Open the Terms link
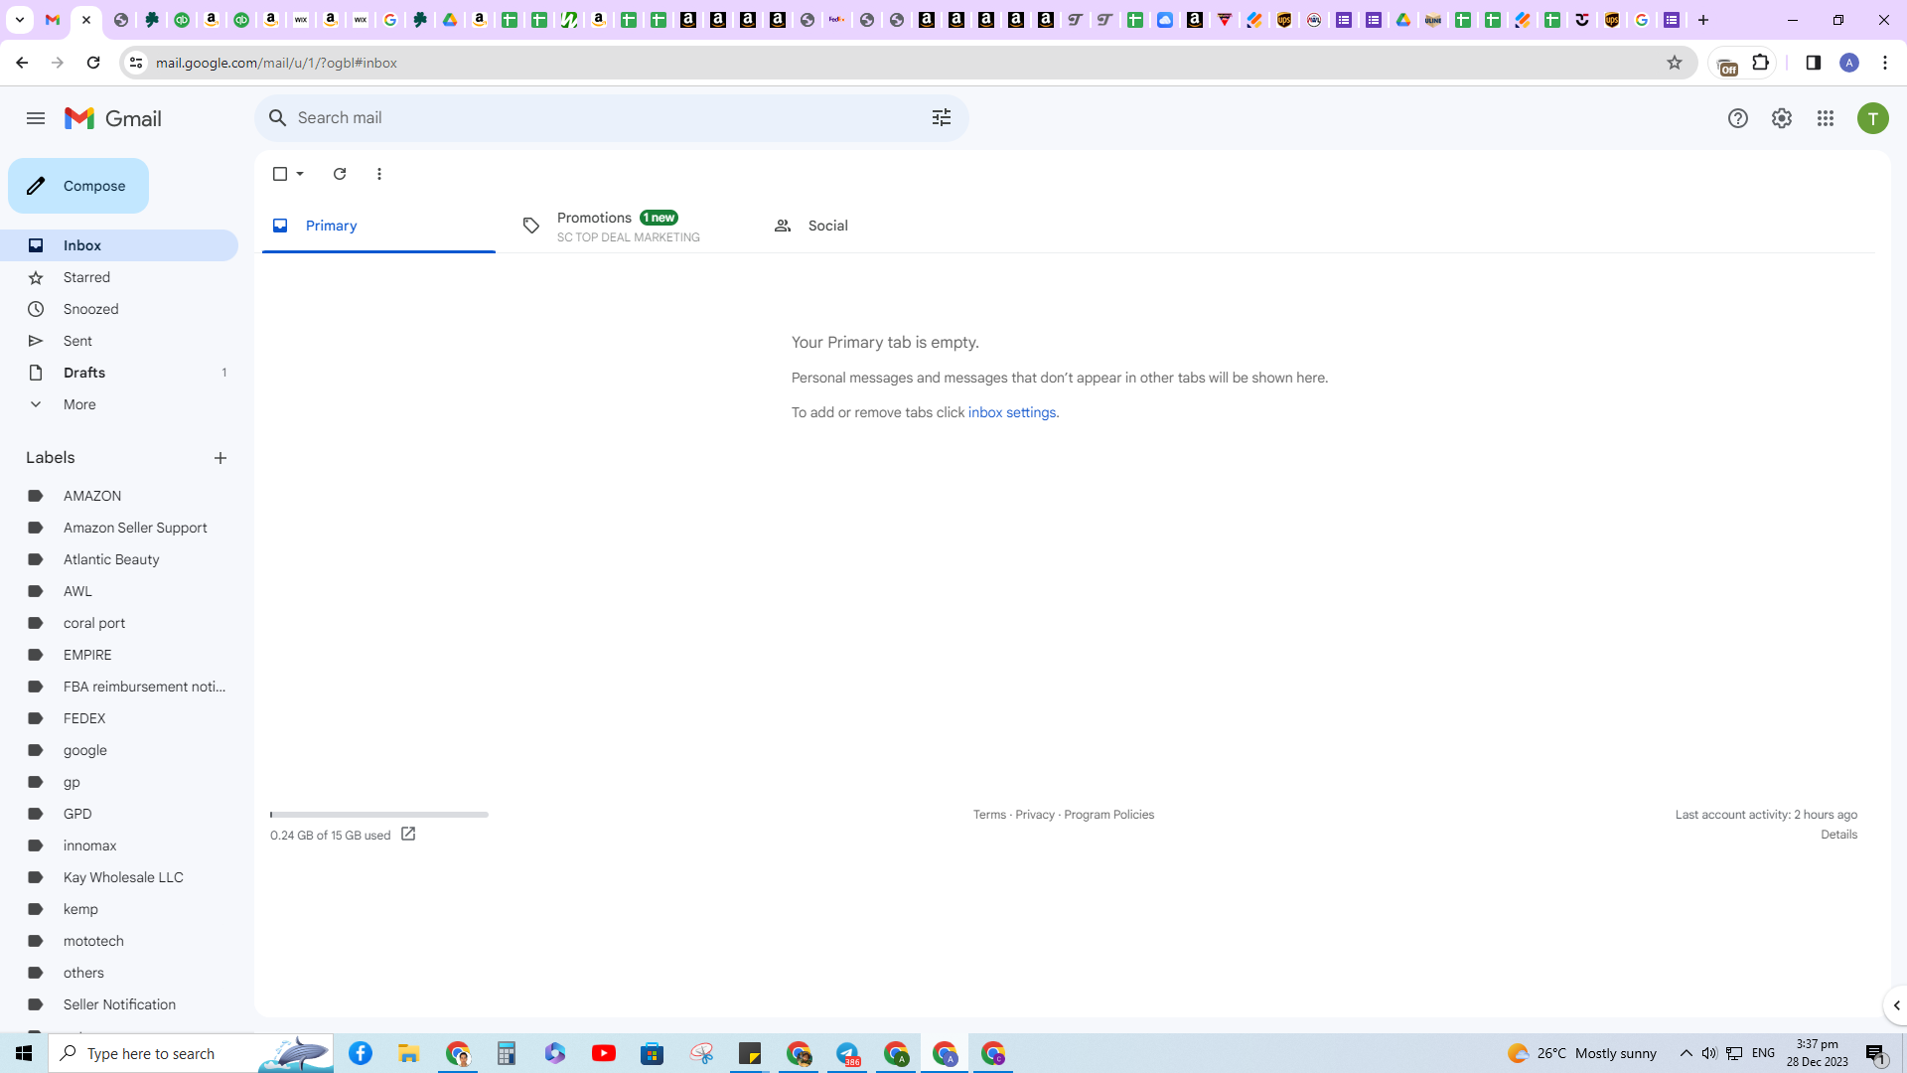Image resolution: width=1907 pixels, height=1073 pixels. click(989, 815)
